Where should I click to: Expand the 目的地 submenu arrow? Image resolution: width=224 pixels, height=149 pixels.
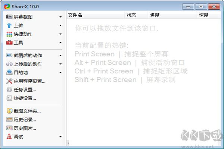60,72
